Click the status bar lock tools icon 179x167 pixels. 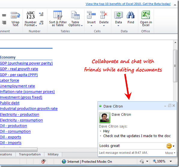142,161
